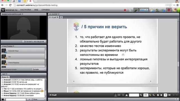Click the screen sharing monitor icon
Screen dimensions: 180x101
point(157,10)
